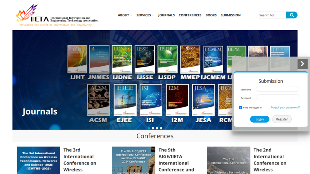Open the I2M journal cover

tap(177, 100)
